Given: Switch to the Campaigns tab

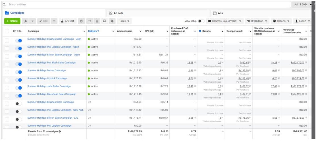Looking at the screenshot, I should click(54, 13).
